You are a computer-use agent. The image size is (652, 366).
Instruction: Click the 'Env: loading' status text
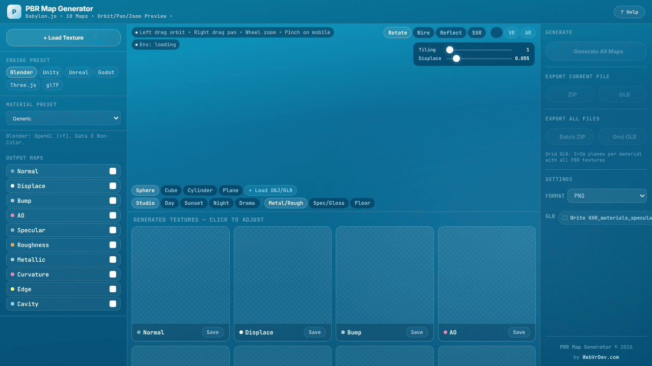click(x=155, y=45)
